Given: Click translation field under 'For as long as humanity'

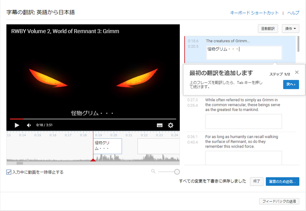Looking at the screenshot, I should pyautogui.click(x=244, y=158).
